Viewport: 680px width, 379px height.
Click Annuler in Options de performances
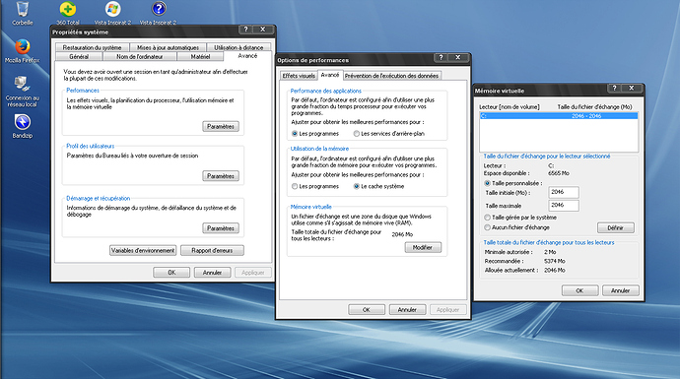(407, 310)
